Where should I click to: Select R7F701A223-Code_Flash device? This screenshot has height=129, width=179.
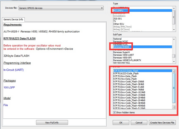[x=143, y=74]
